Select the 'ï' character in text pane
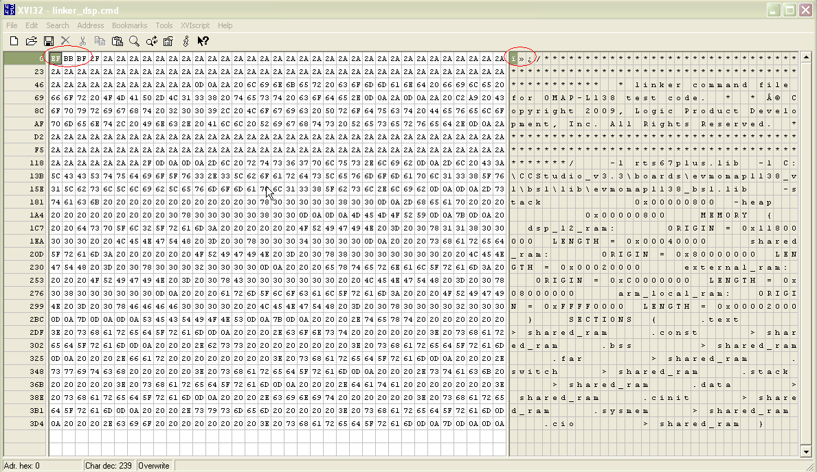Image resolution: width=817 pixels, height=472 pixels. (513, 59)
